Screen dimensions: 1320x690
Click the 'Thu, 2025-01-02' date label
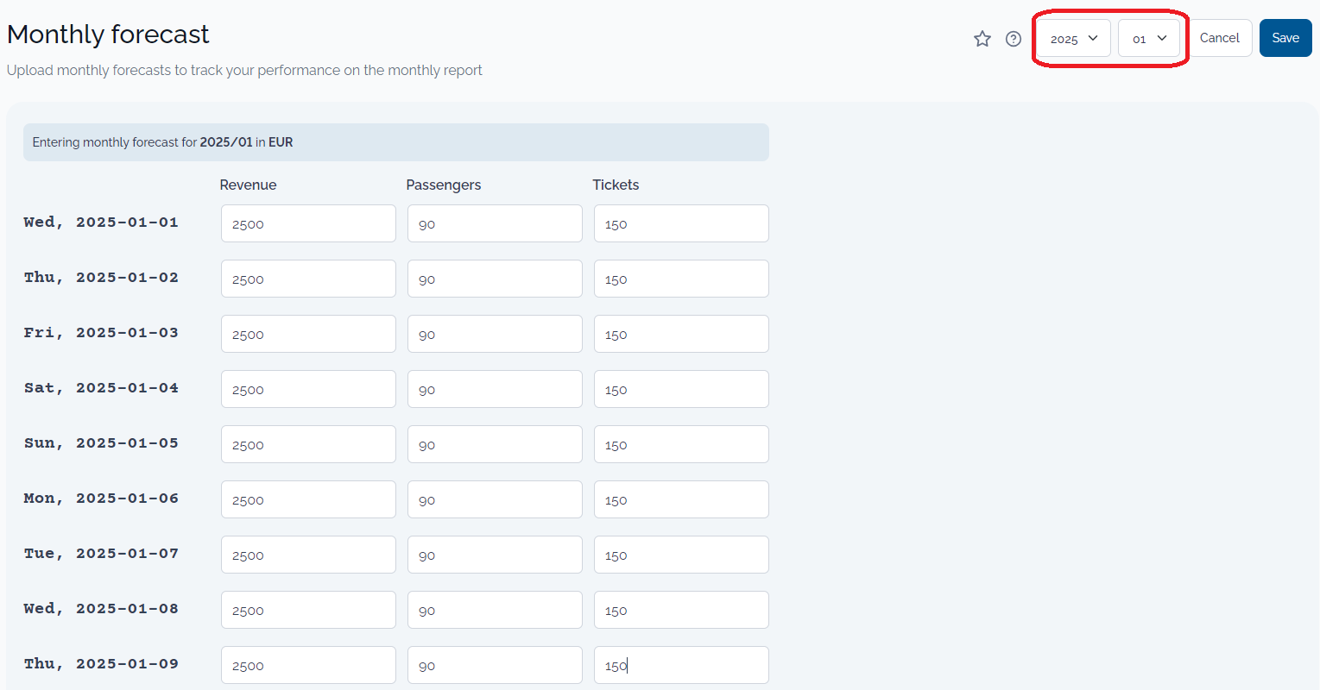pos(101,278)
